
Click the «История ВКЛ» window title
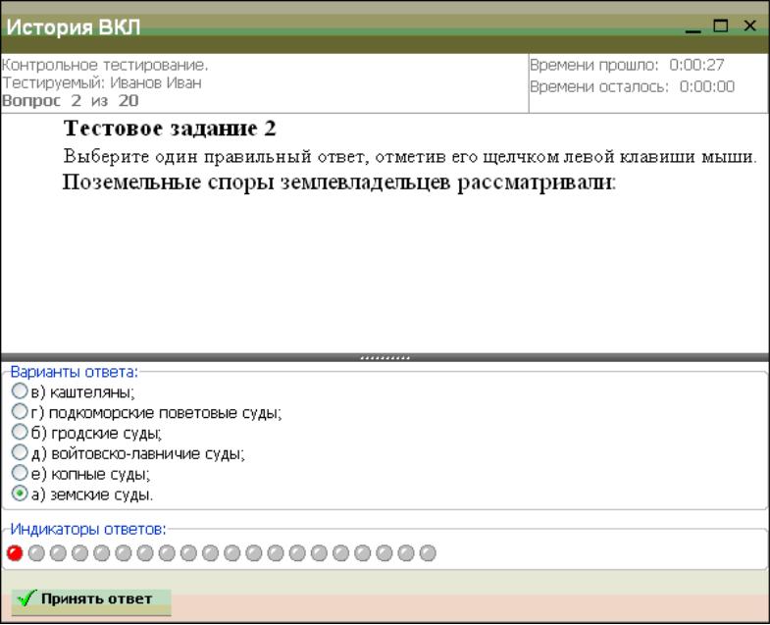pyautogui.click(x=74, y=27)
